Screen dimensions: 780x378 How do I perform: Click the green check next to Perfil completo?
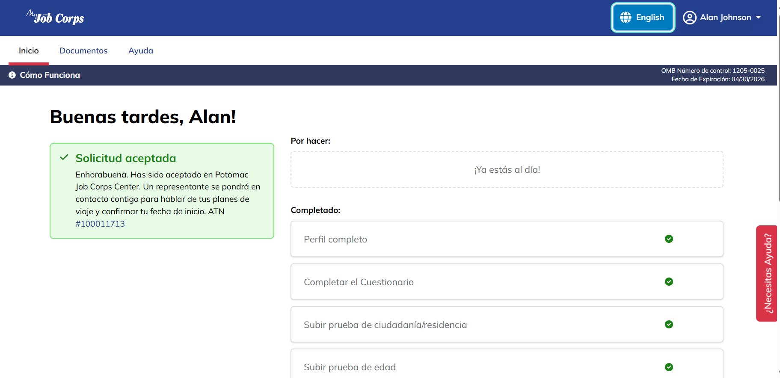point(669,239)
